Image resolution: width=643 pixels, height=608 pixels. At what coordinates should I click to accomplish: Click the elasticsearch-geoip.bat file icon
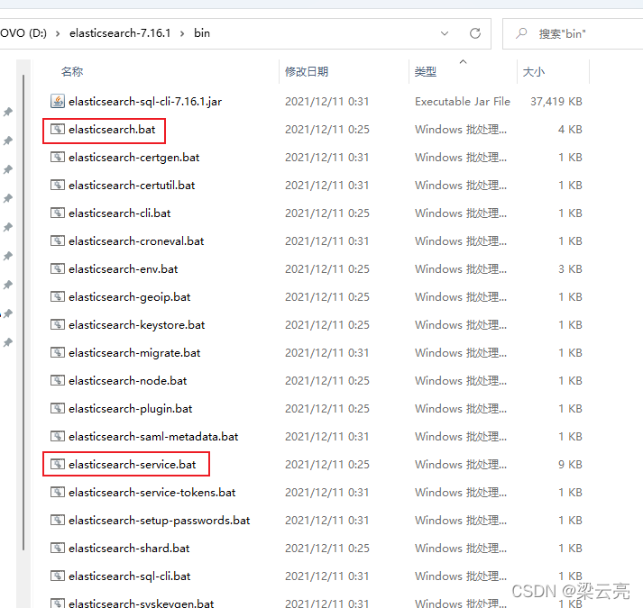coord(58,296)
